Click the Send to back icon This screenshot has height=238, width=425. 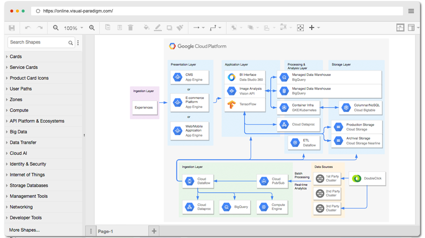coord(251,27)
